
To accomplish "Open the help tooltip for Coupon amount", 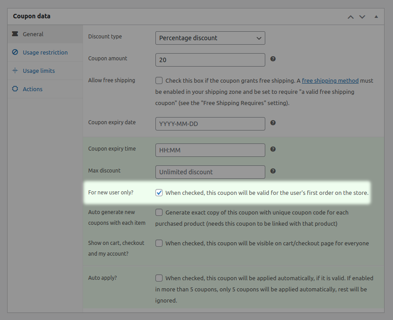I will (273, 59).
